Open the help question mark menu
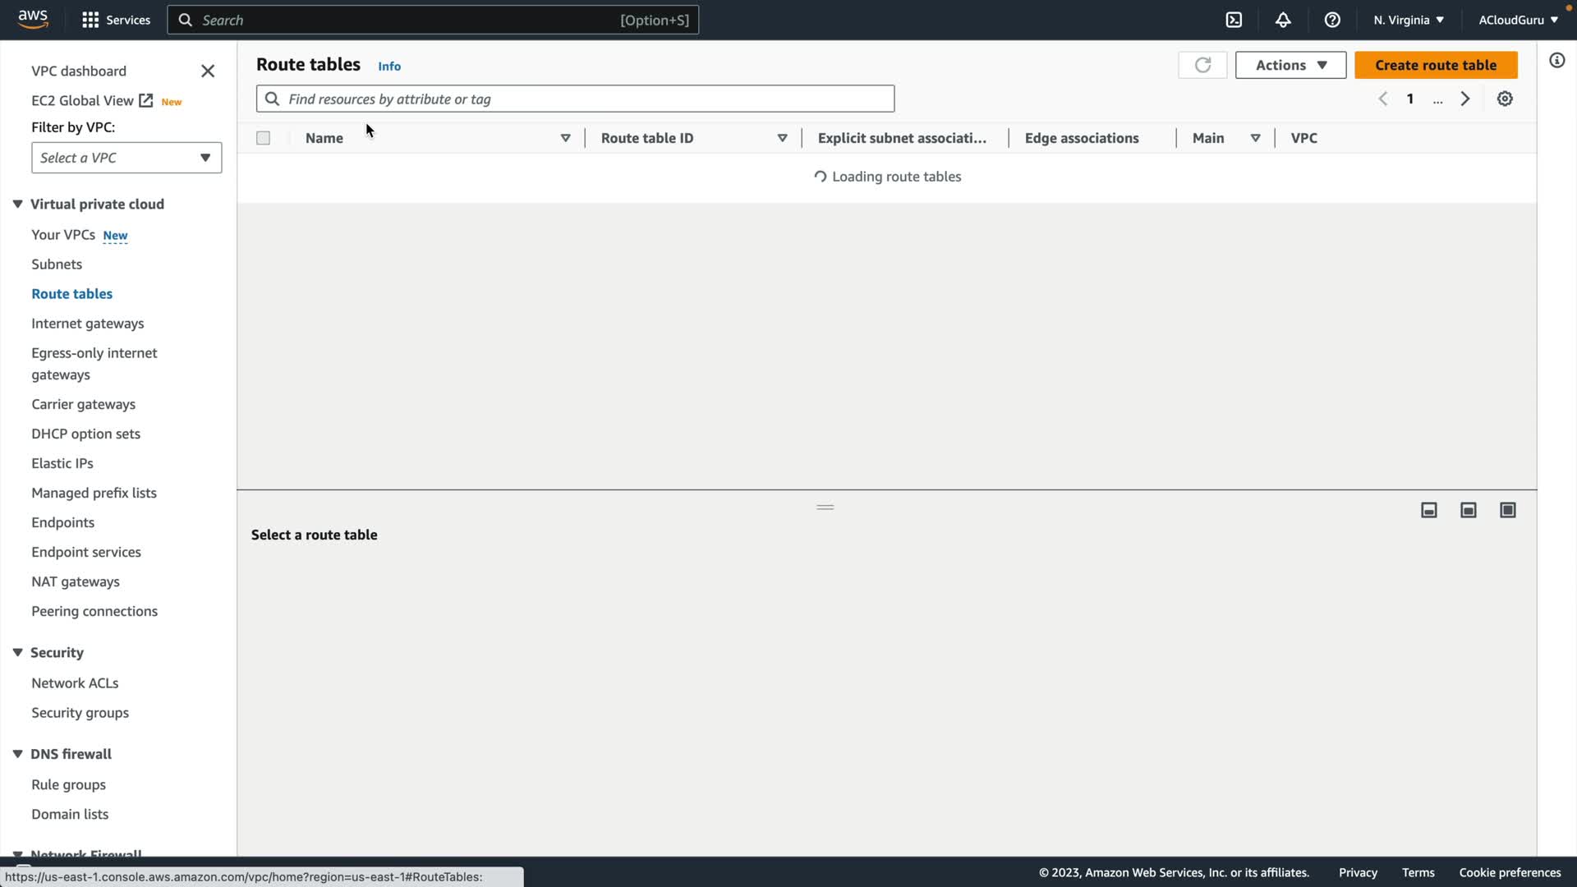 (x=1332, y=20)
